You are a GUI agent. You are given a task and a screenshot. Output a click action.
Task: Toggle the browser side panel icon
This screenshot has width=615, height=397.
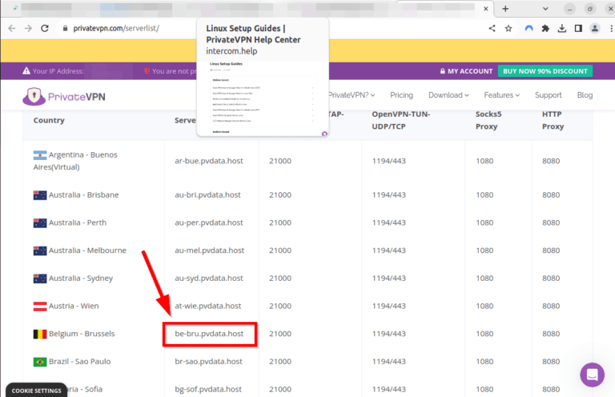click(578, 28)
